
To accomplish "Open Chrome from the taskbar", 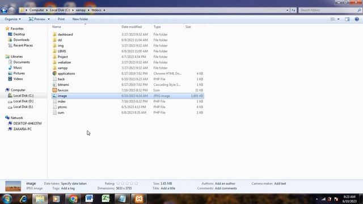I will coord(73,199).
